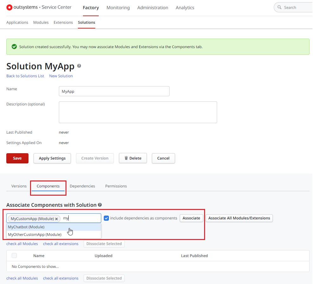Click the Delete button with trash icon
The height and width of the screenshot is (284, 313).
click(x=133, y=158)
